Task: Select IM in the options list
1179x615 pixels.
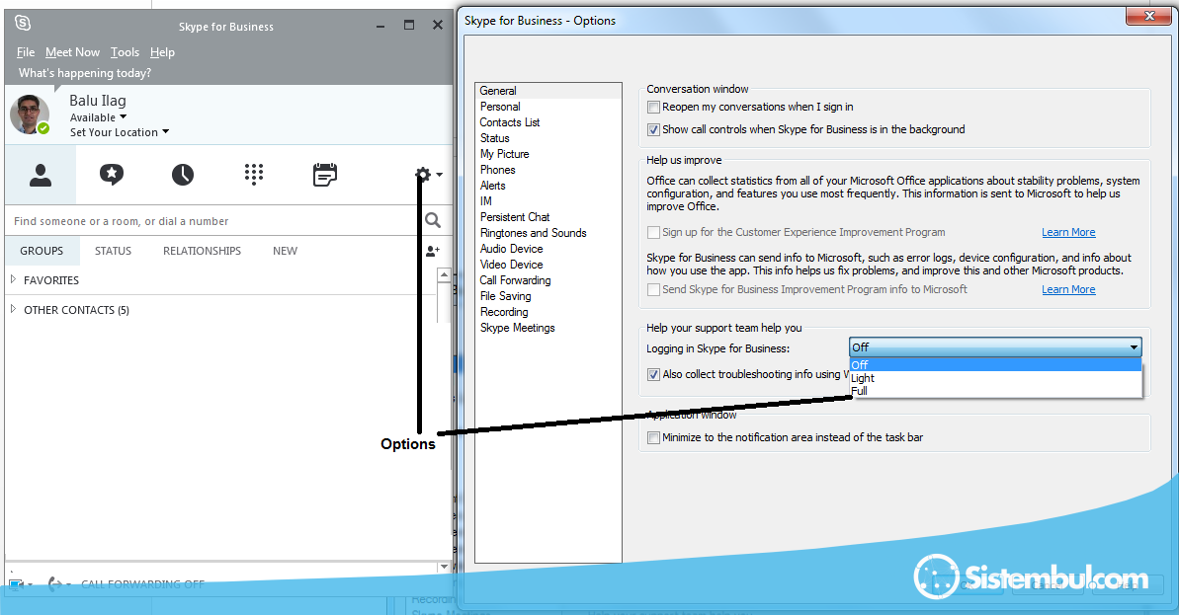Action: click(548, 201)
